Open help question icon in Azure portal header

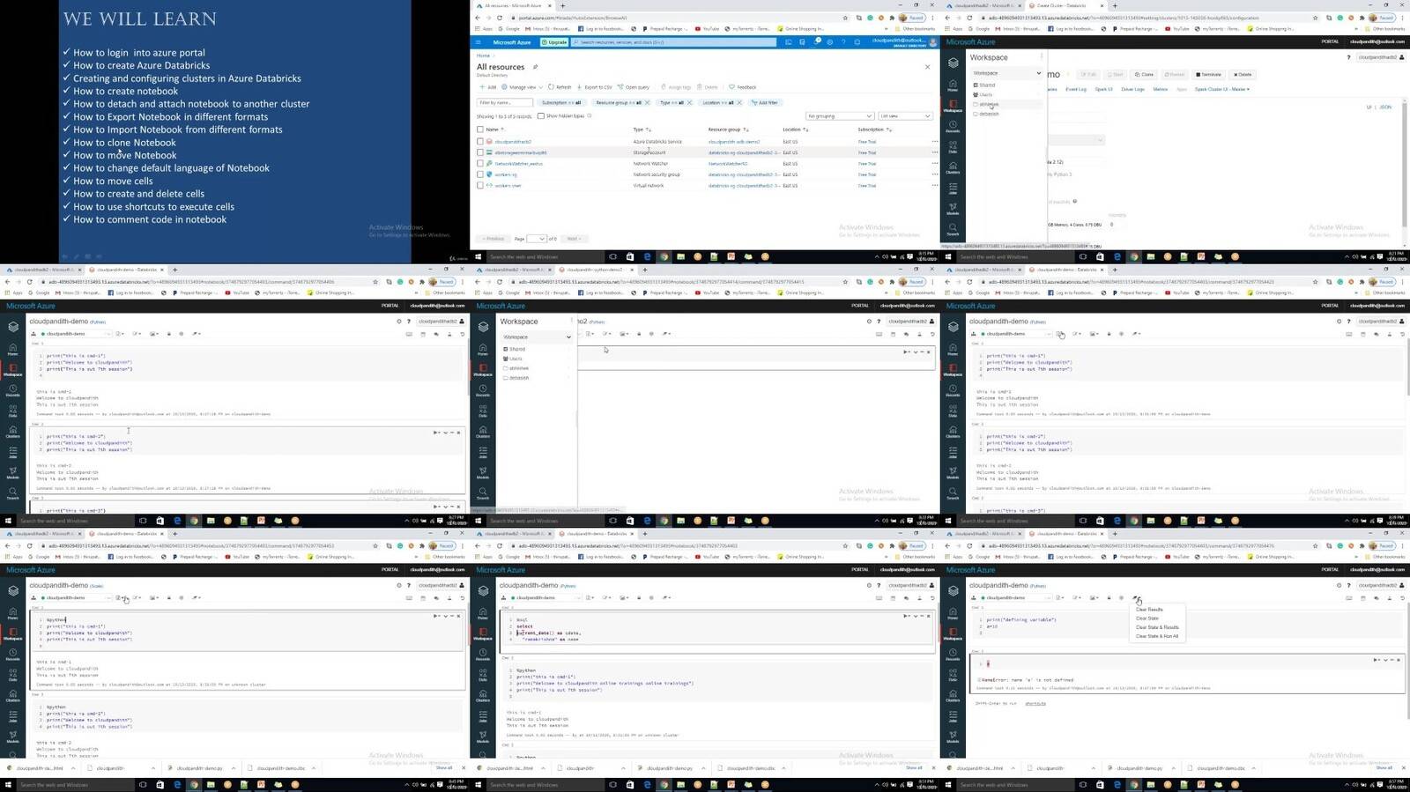[x=843, y=42]
